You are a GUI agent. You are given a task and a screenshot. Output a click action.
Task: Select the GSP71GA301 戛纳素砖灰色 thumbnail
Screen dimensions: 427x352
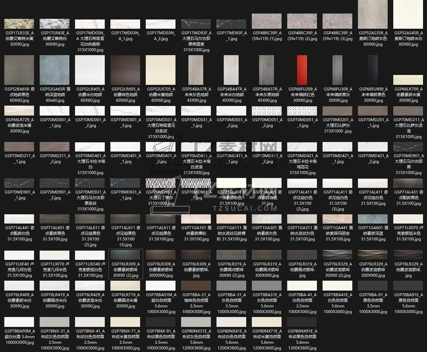(x=267, y=219)
